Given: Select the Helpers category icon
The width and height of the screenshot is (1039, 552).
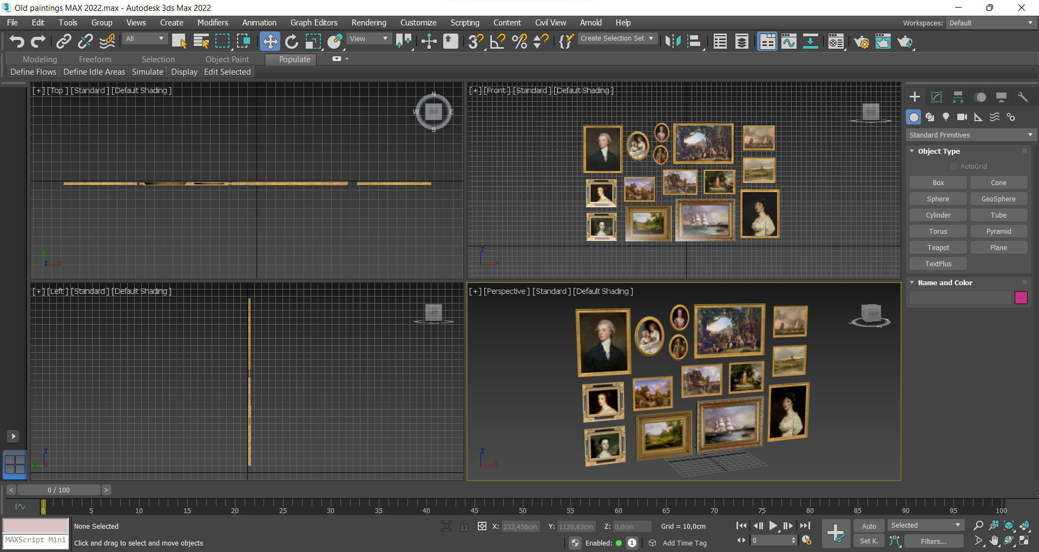Looking at the screenshot, I should (x=978, y=117).
